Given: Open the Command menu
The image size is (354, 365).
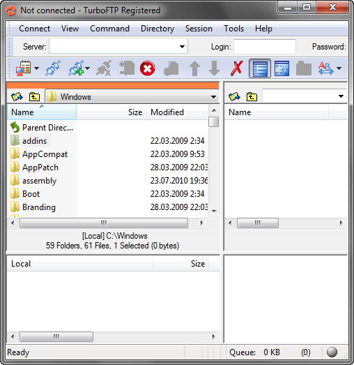Looking at the screenshot, I should [x=109, y=29].
